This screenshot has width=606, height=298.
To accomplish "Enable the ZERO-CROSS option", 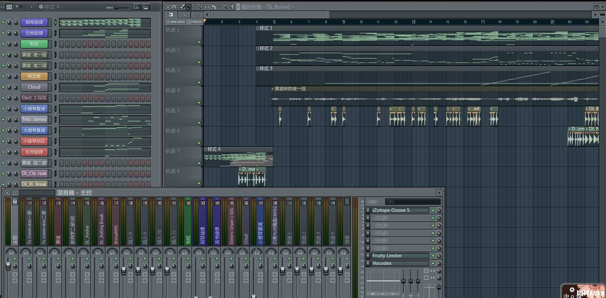I will pyautogui.click(x=176, y=22).
